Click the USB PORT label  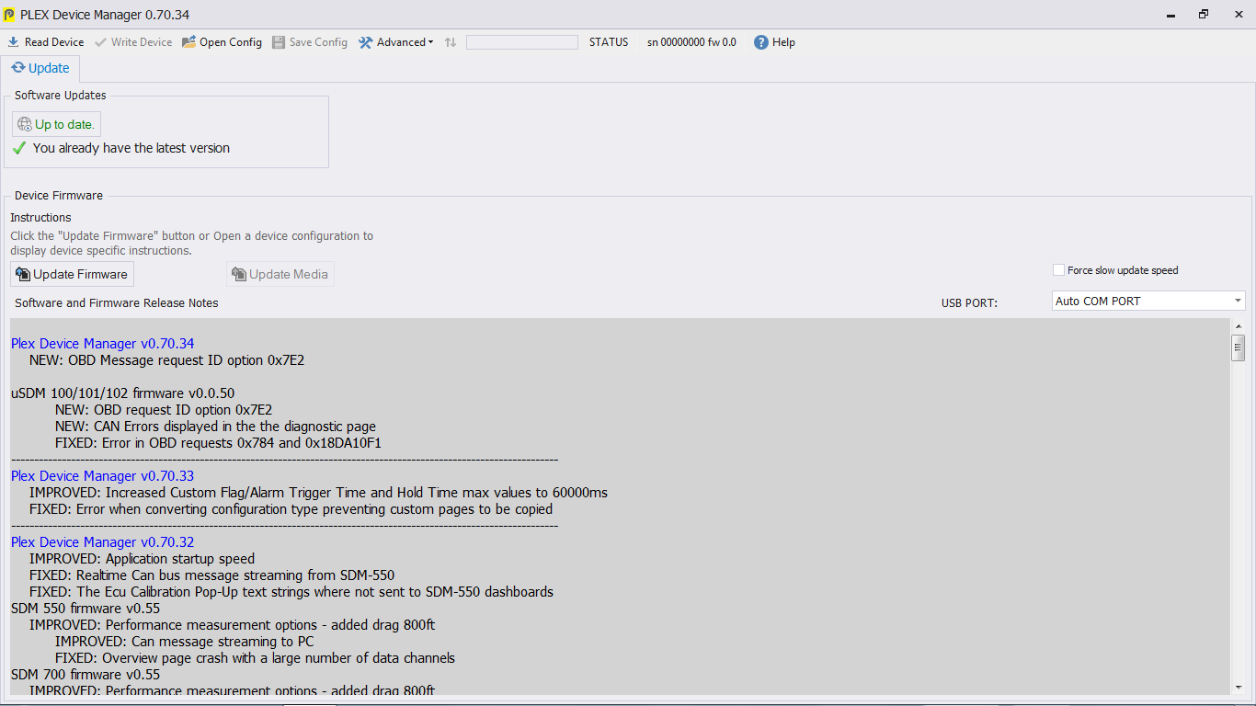coord(969,303)
